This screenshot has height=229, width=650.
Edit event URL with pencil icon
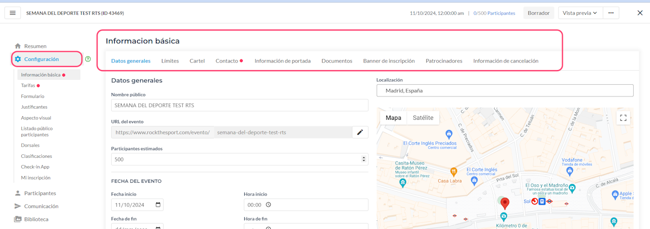click(x=360, y=133)
